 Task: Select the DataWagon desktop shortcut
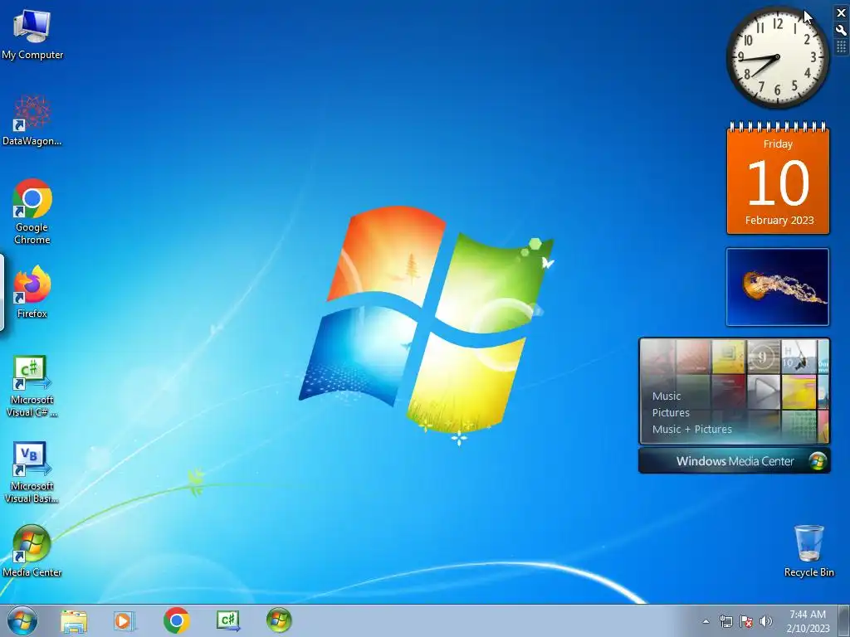click(x=32, y=121)
